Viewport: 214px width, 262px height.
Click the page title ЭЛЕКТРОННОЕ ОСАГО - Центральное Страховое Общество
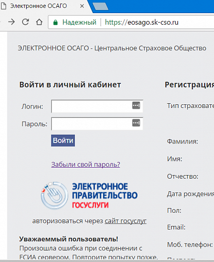(112, 48)
